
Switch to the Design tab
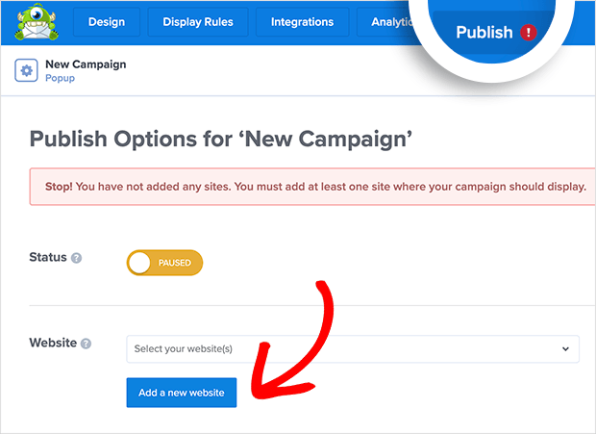point(107,22)
